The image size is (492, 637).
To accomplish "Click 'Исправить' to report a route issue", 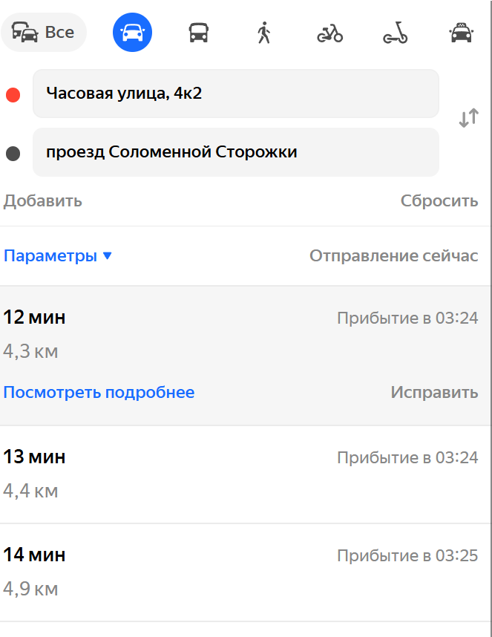I will coord(434,392).
